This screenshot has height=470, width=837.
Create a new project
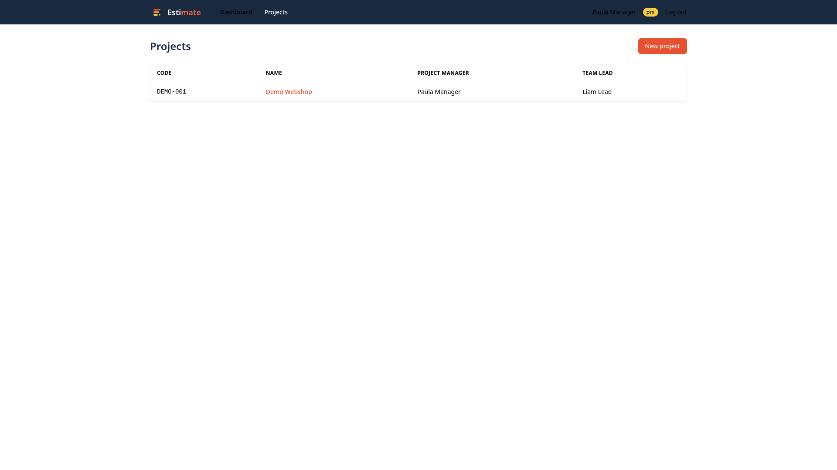pos(662,46)
